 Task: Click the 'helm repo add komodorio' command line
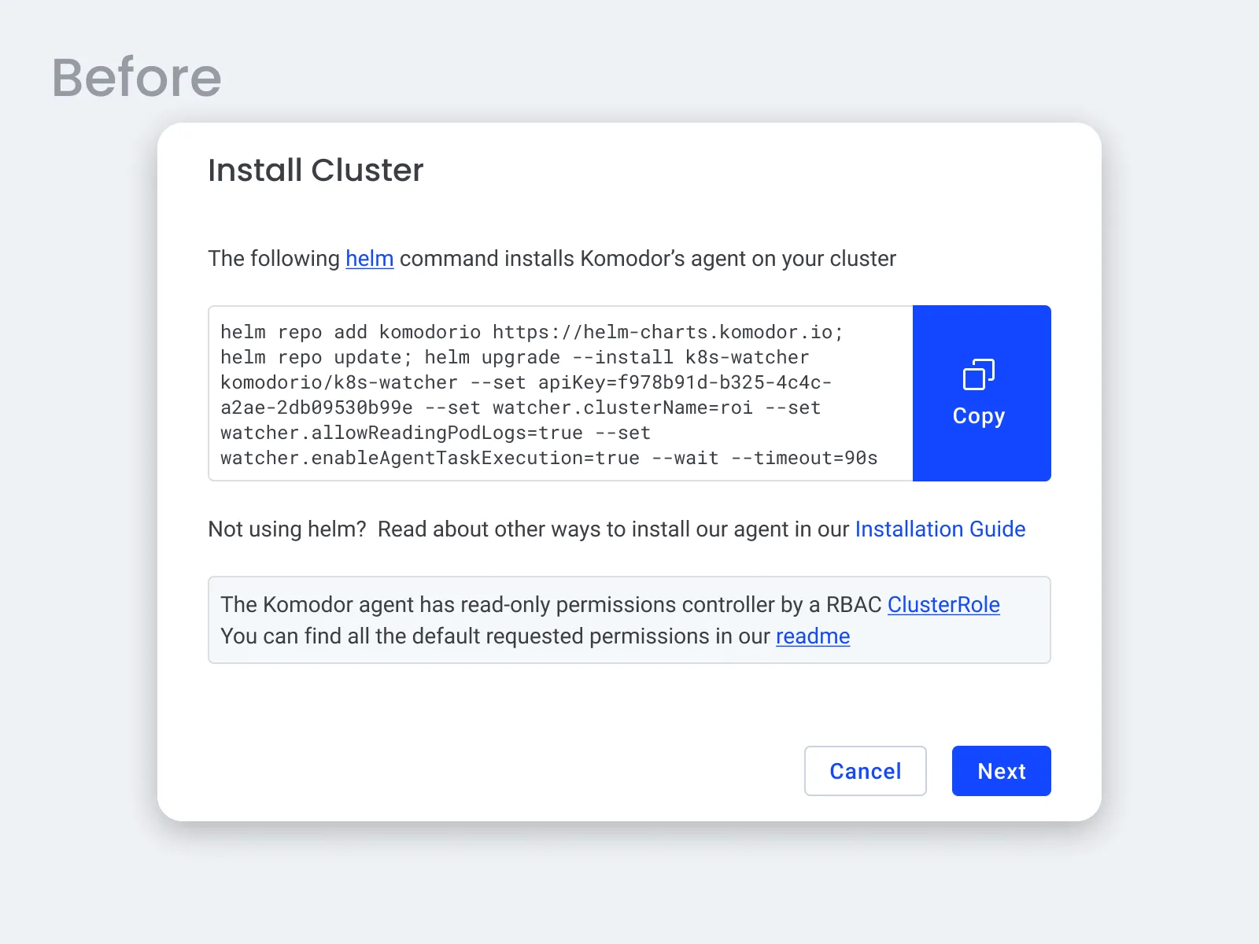tap(532, 332)
